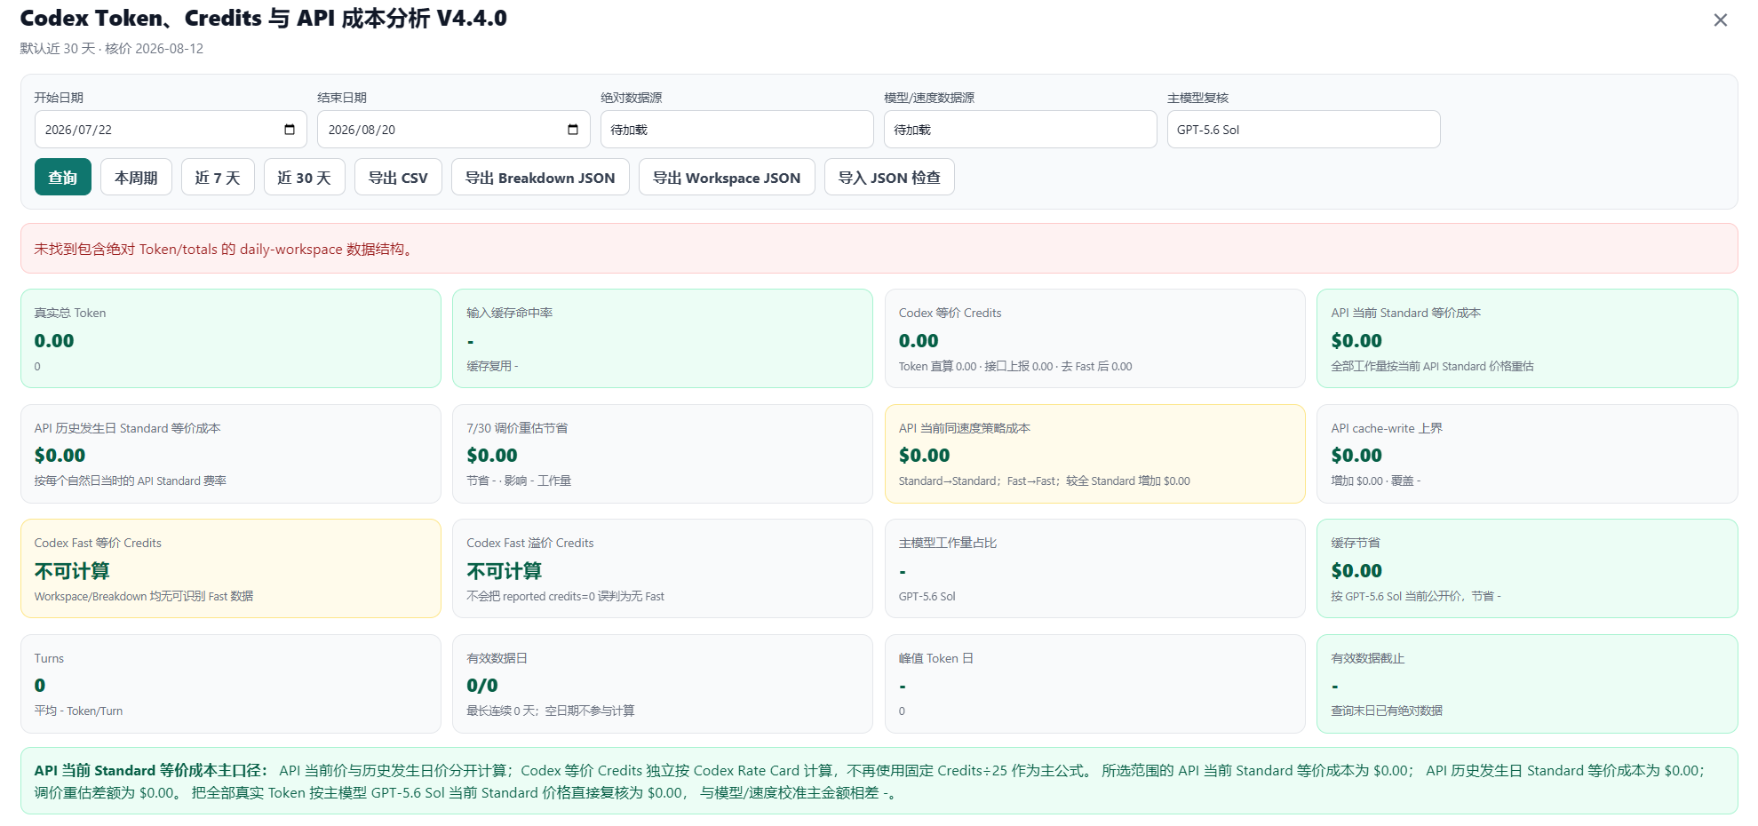Image resolution: width=1758 pixels, height=826 pixels.
Task: Click the 有效数据截止 card title
Action: (x=1368, y=658)
